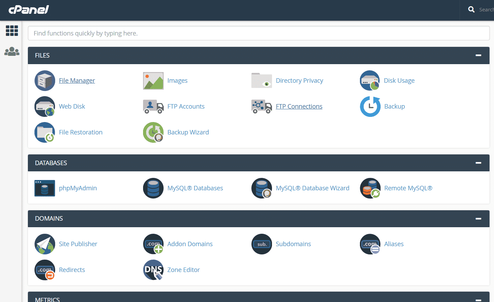Screen dimensions: 494x302
Task: Click the search magnifier icon in header
Action: pos(471,10)
